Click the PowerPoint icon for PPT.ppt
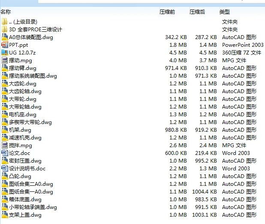This screenshot has width=265, height=224. tap(5, 45)
